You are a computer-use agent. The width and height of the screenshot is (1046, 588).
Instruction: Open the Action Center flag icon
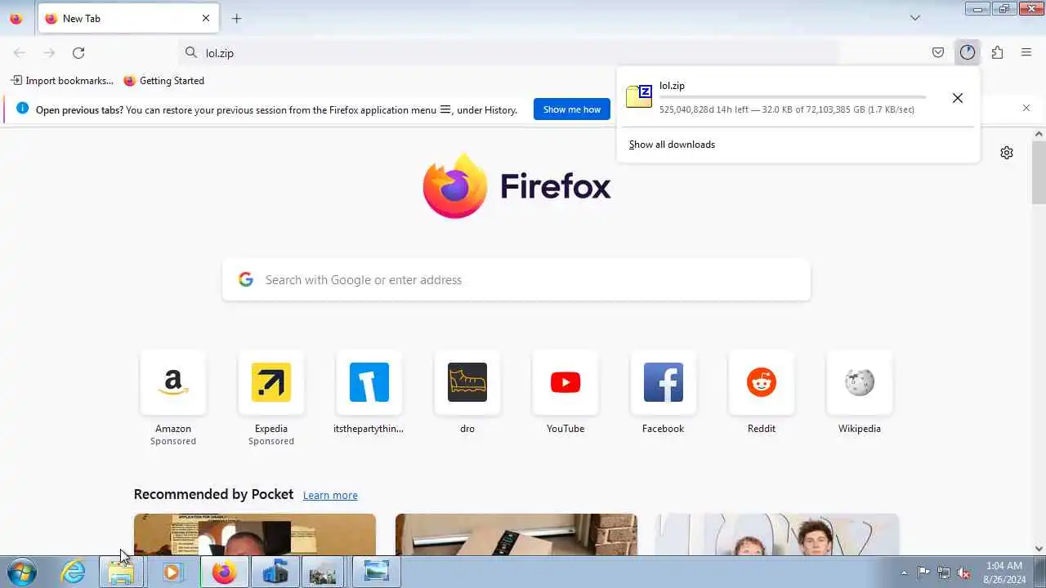tap(923, 572)
